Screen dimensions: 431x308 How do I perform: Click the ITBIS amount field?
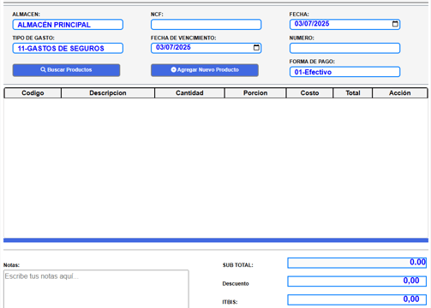coord(357,299)
